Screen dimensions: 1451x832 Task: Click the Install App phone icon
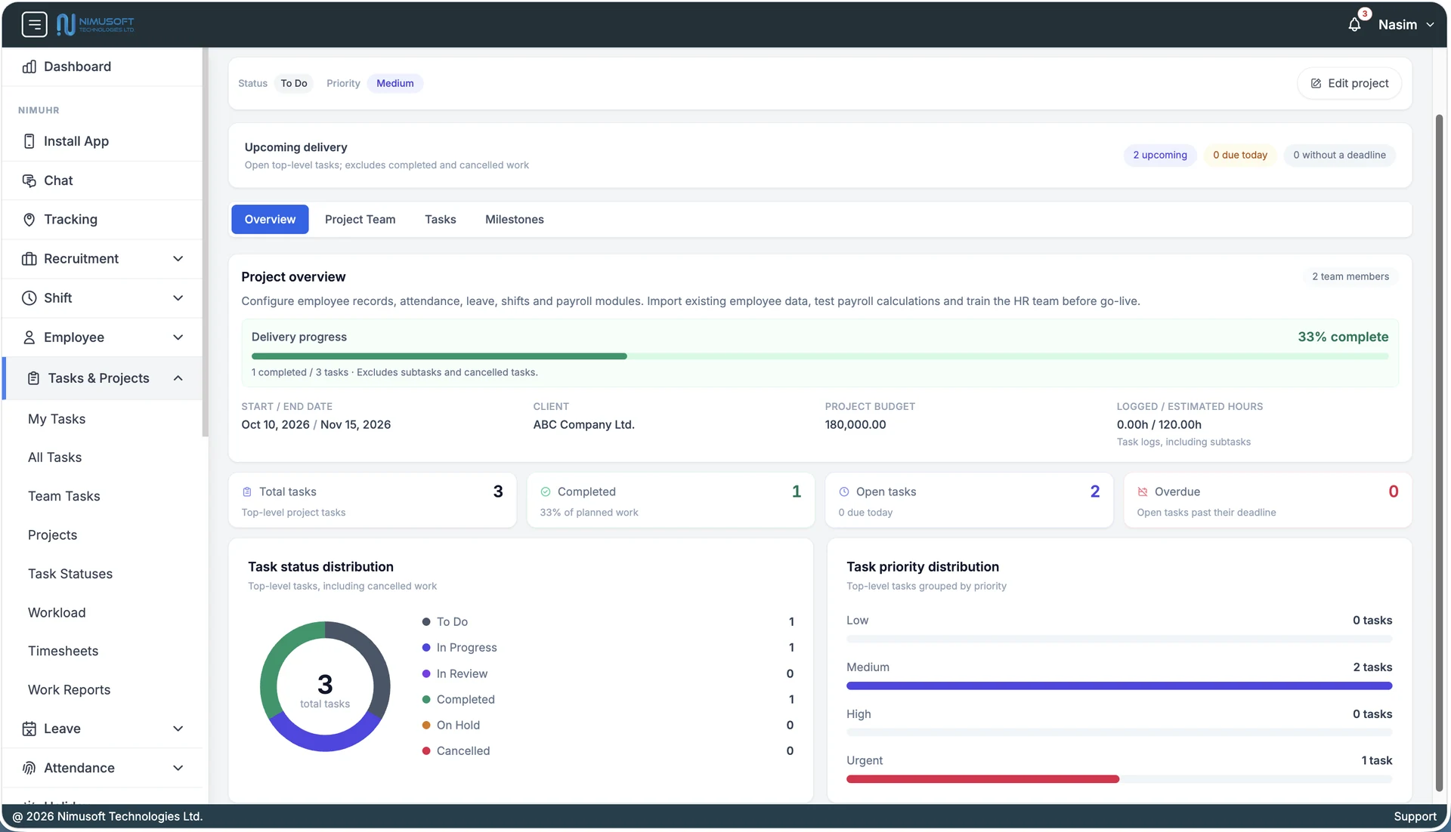[29, 141]
